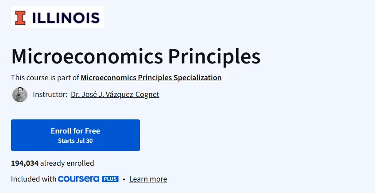Select the Starts Jul 30 subtext

75,141
